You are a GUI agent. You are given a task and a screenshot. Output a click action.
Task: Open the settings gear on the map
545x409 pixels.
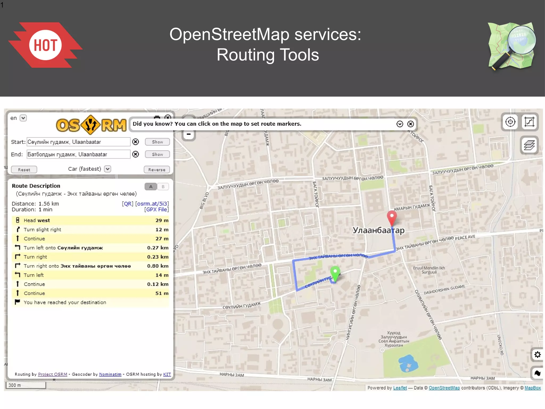537,355
